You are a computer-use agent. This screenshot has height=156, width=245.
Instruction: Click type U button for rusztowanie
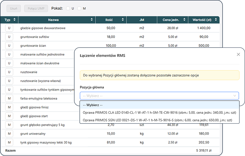click(x=9, y=72)
